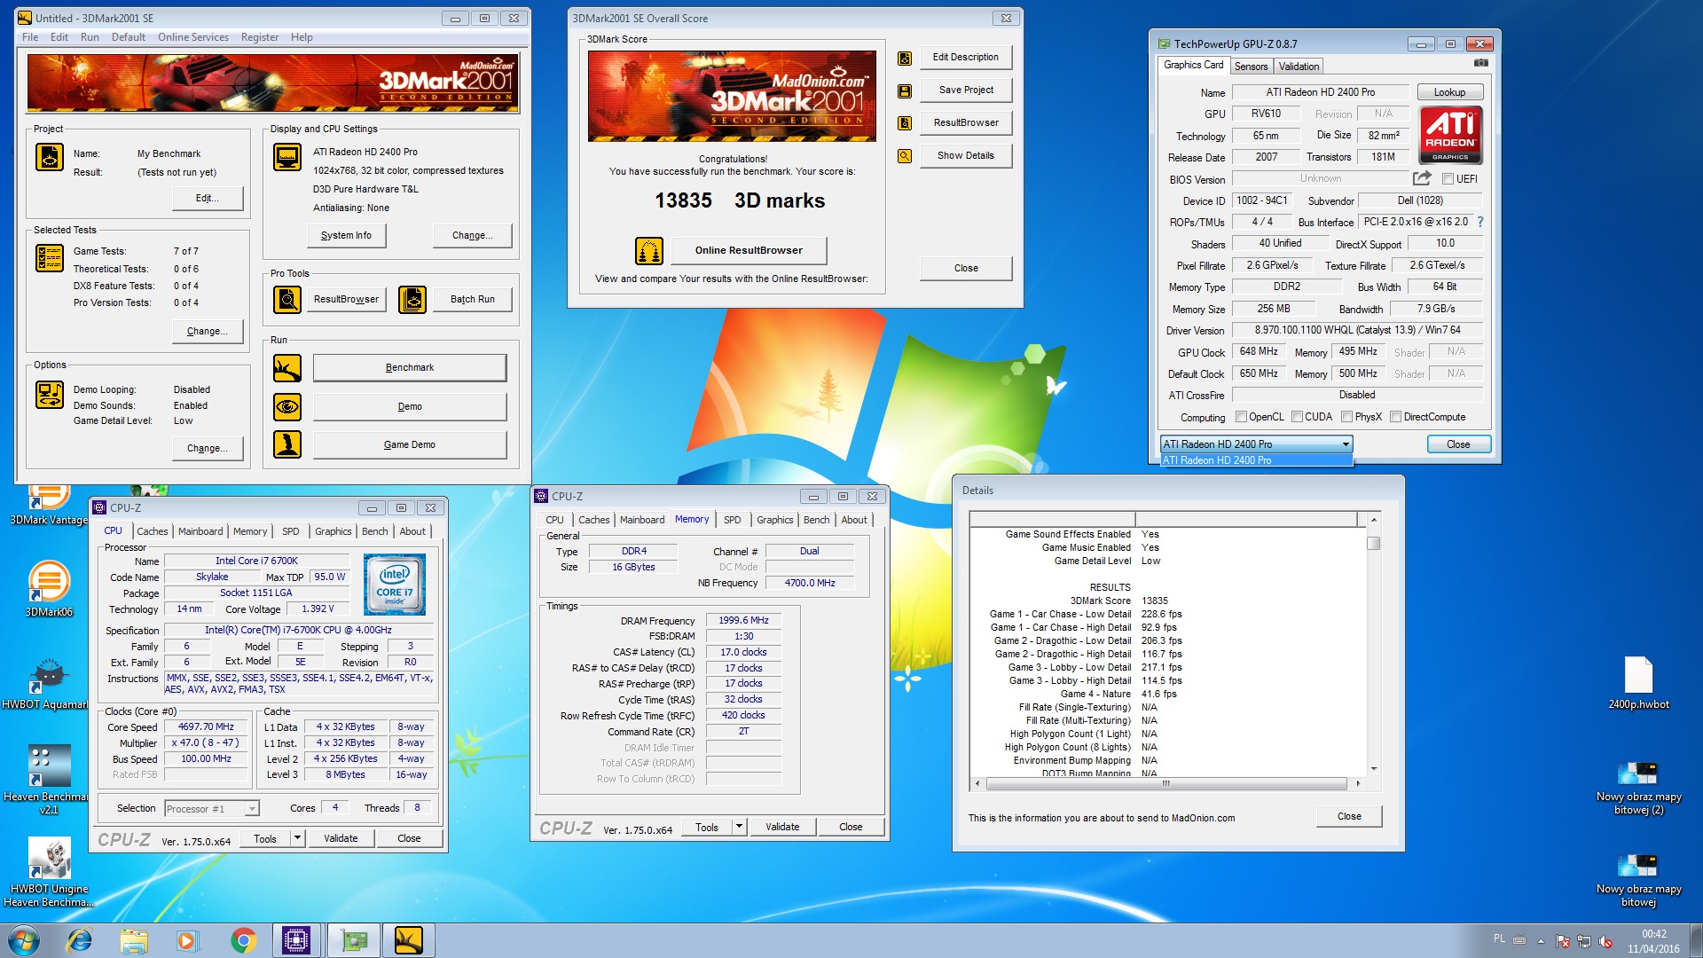The image size is (1703, 958).
Task: Click the System Info button
Action: (346, 236)
